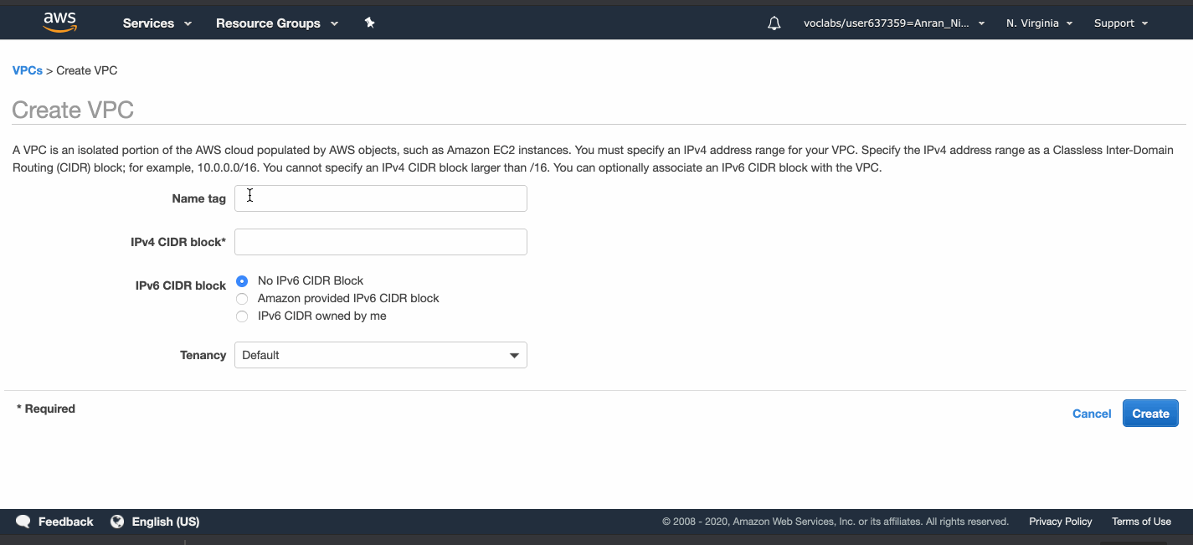The height and width of the screenshot is (545, 1193).
Task: Navigate back via the VPCs breadcrumb link
Action: (27, 70)
